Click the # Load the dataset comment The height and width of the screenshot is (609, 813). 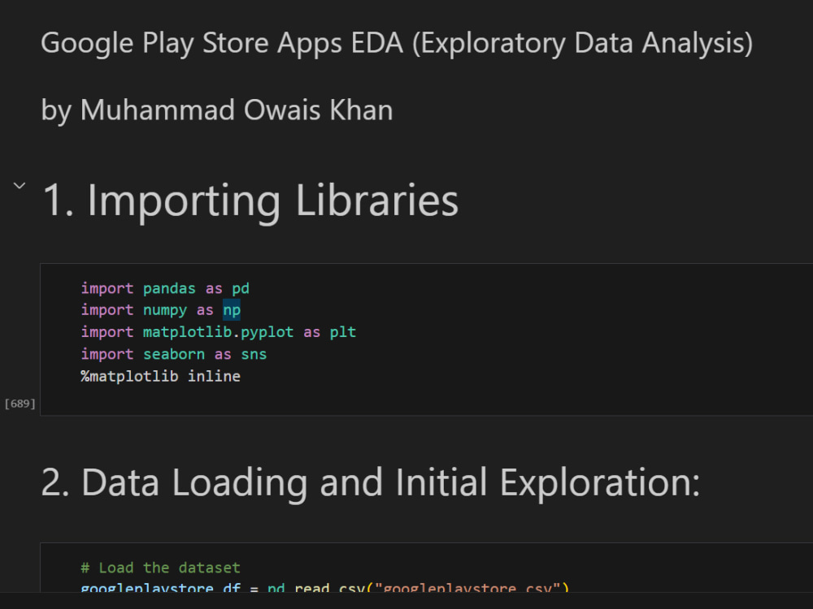pos(160,568)
